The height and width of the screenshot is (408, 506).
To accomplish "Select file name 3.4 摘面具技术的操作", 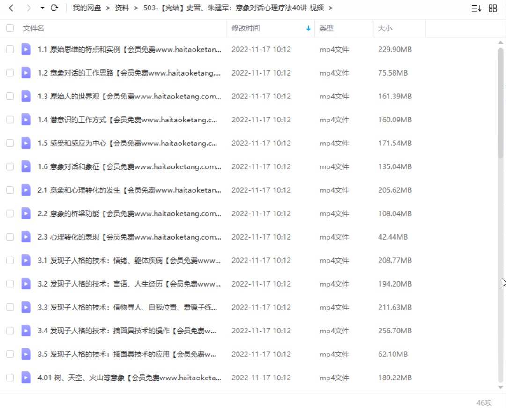I will tap(127, 331).
